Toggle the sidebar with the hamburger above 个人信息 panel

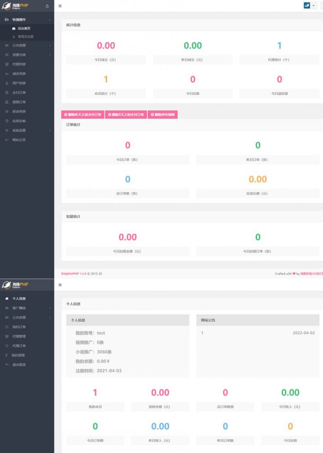(x=60, y=285)
